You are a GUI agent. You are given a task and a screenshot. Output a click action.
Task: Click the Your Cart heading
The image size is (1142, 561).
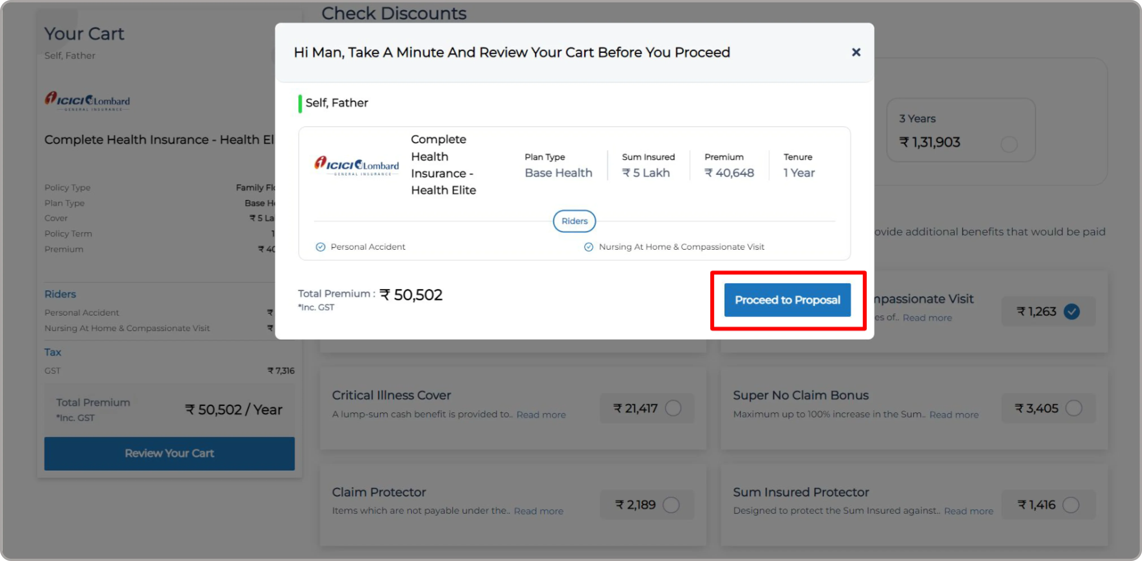pyautogui.click(x=84, y=34)
